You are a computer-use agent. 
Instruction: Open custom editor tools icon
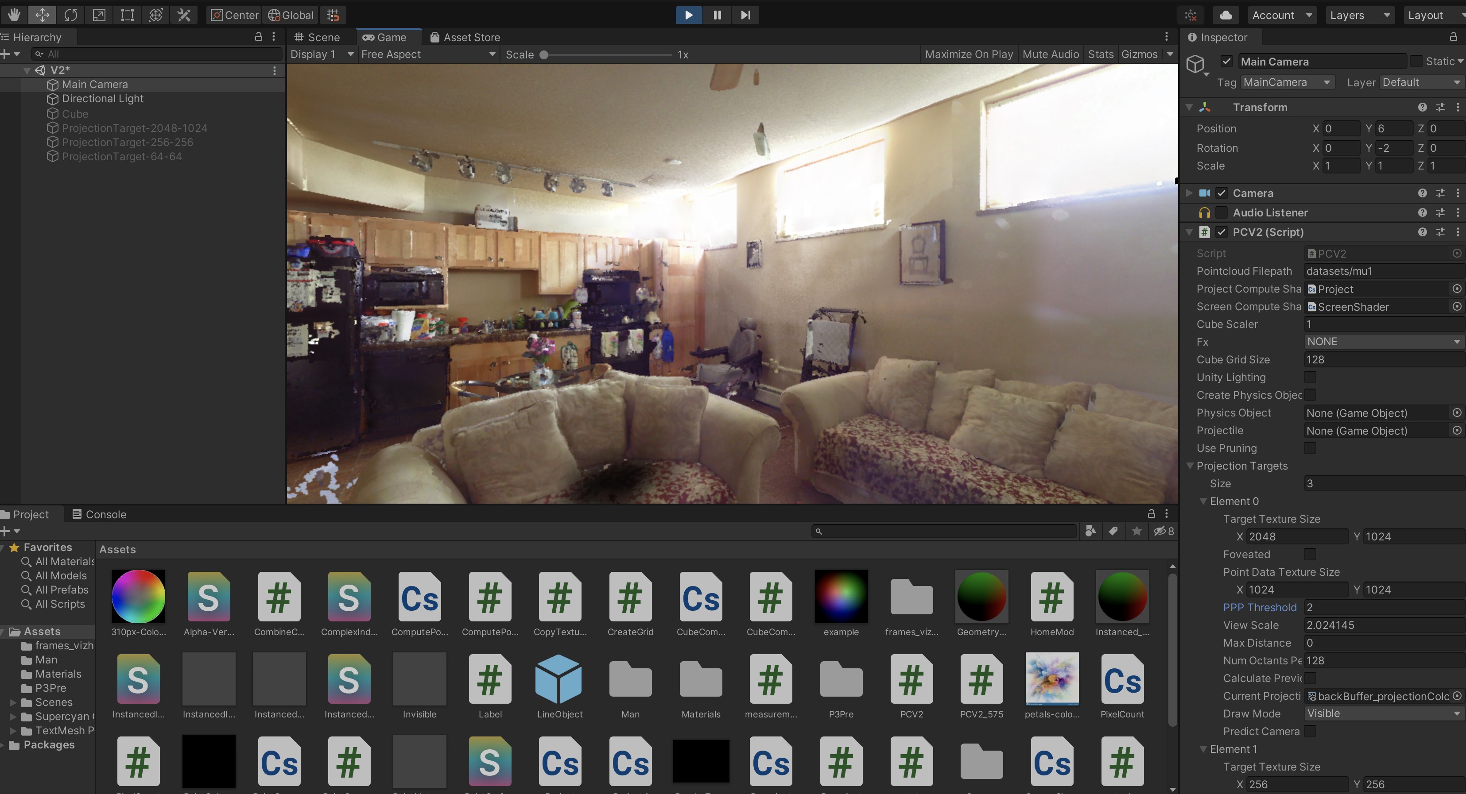pos(184,15)
